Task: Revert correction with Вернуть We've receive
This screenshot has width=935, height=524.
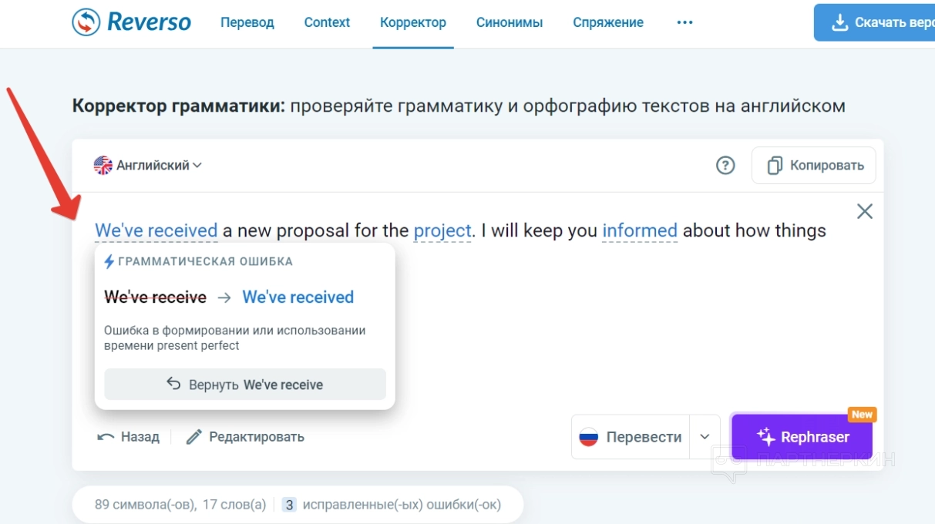Action: click(x=245, y=385)
